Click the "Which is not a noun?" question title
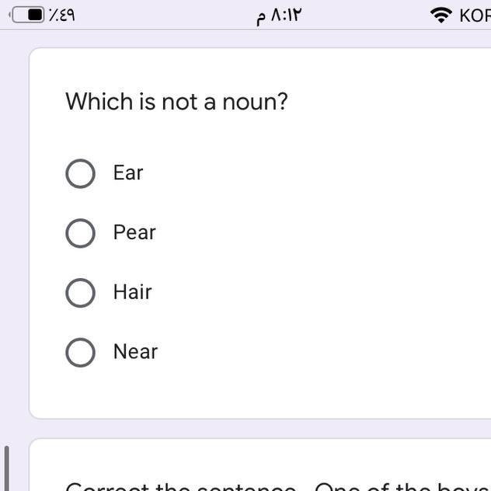 176,102
